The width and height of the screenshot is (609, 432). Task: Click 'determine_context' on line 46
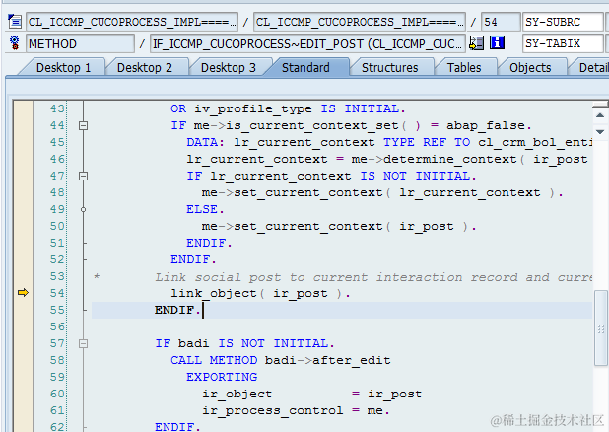449,160
